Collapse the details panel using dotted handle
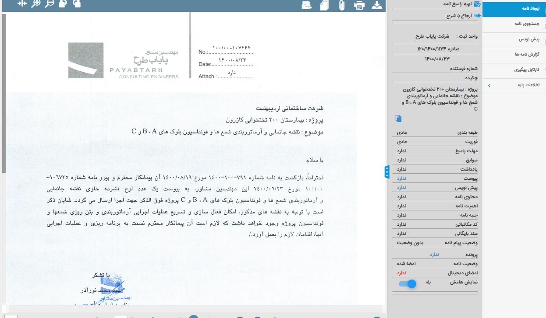 (x=387, y=172)
